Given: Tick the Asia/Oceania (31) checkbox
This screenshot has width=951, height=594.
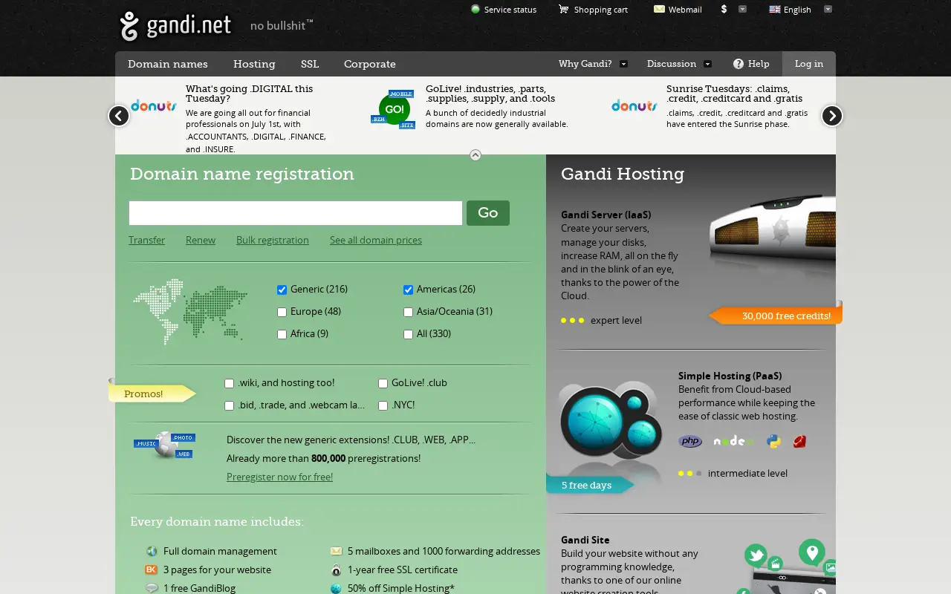Looking at the screenshot, I should (408, 312).
